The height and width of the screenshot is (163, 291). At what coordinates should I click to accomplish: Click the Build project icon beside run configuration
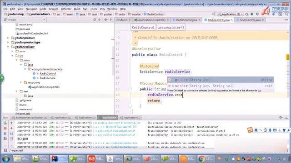tap(214, 14)
